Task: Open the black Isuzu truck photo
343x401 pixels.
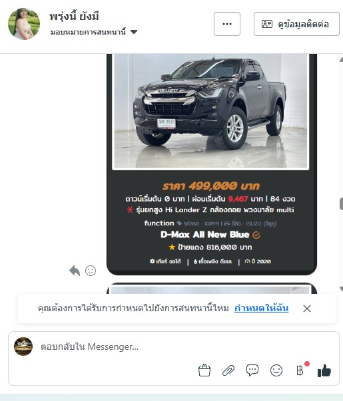Action: [210, 111]
